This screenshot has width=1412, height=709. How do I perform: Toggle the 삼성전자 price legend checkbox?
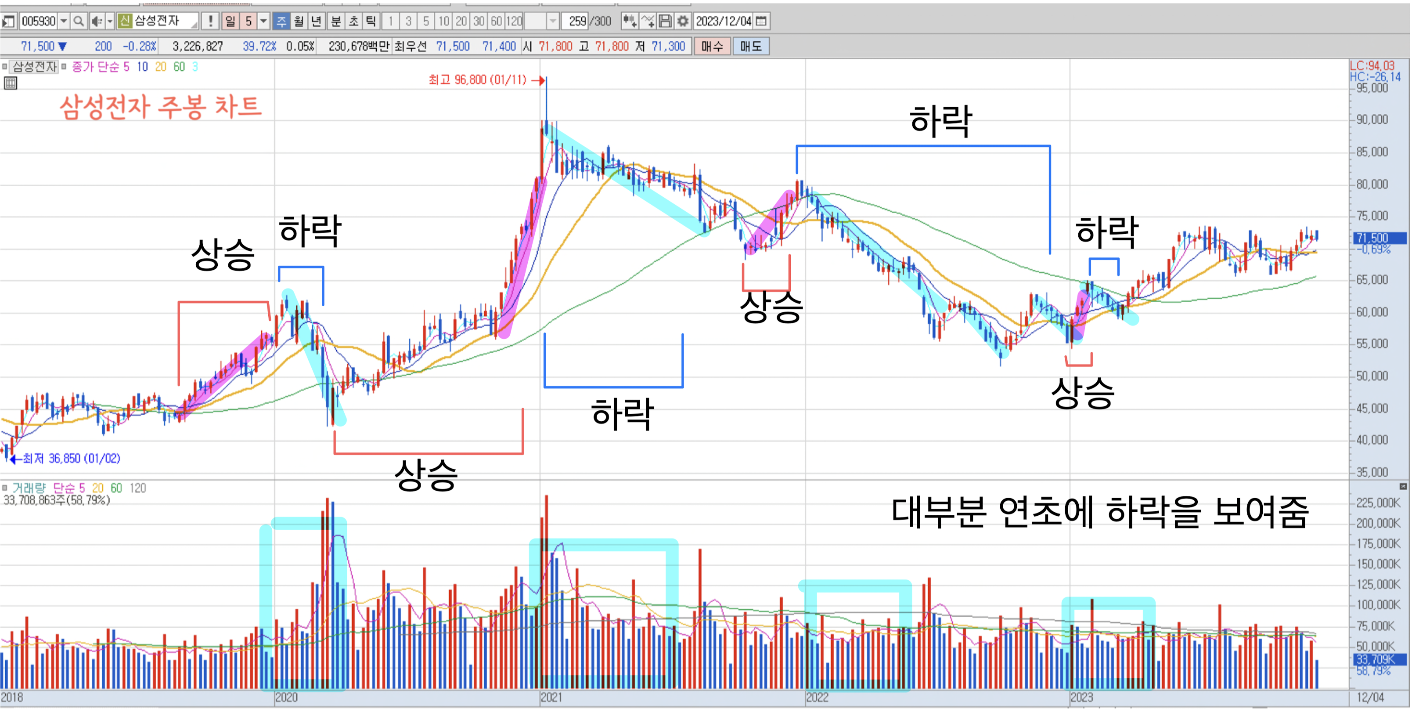click(5, 66)
